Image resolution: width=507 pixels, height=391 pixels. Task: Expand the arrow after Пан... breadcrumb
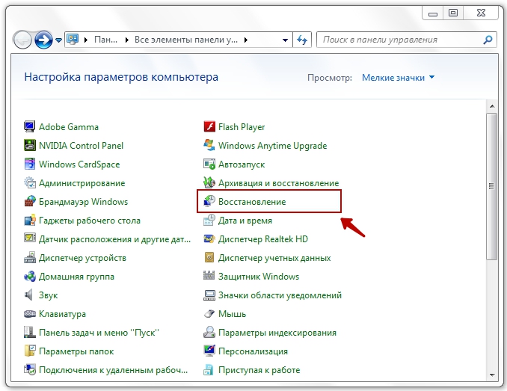[x=127, y=40]
